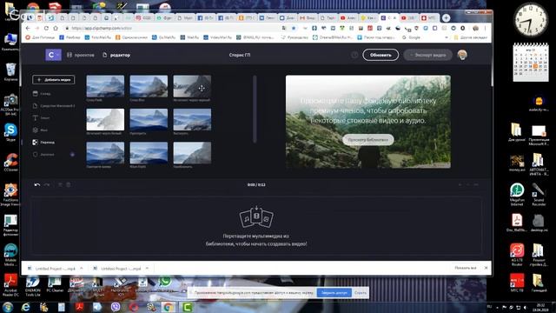556x313 pixels.
Task: Open a new browser tab with plus button
Action: click(x=446, y=17)
